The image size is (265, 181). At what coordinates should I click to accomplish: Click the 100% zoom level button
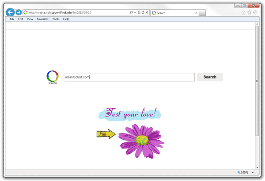coord(243,172)
